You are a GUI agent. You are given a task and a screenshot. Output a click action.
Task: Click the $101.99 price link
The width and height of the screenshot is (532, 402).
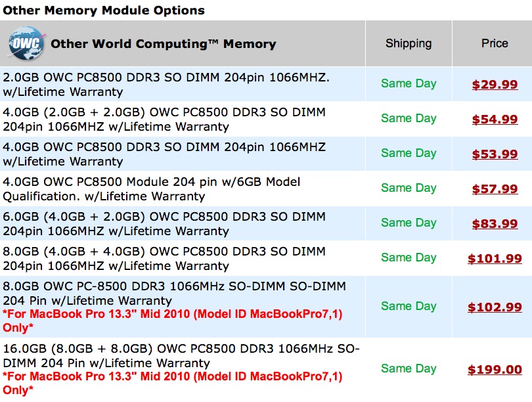click(x=495, y=258)
